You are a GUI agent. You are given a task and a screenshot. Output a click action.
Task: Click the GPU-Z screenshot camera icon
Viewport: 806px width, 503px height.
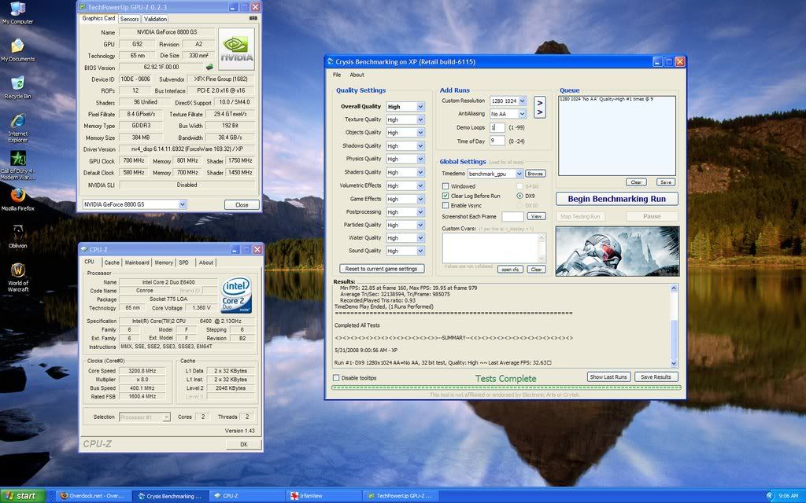tap(253, 18)
